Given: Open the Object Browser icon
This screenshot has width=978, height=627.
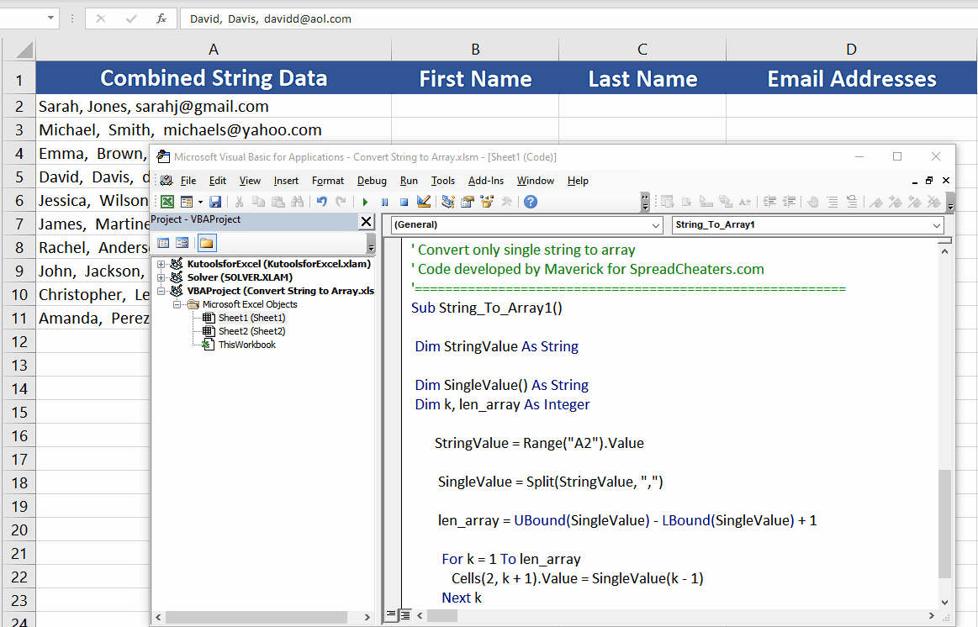Looking at the screenshot, I should [x=487, y=202].
